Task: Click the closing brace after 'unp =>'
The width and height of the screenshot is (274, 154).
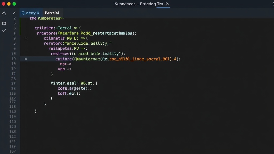Action: pyautogui.click(x=52, y=74)
